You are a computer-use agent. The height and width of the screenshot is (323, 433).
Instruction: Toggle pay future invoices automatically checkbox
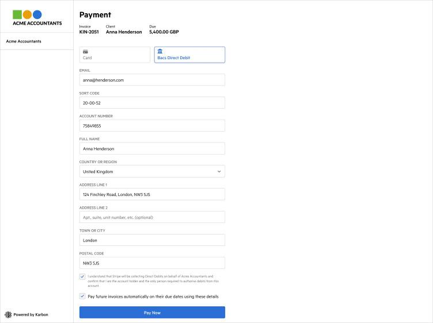click(x=82, y=297)
